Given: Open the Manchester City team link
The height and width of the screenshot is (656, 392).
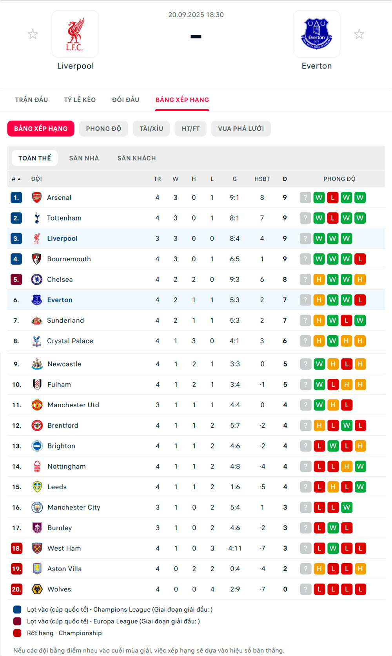Looking at the screenshot, I should [74, 508].
